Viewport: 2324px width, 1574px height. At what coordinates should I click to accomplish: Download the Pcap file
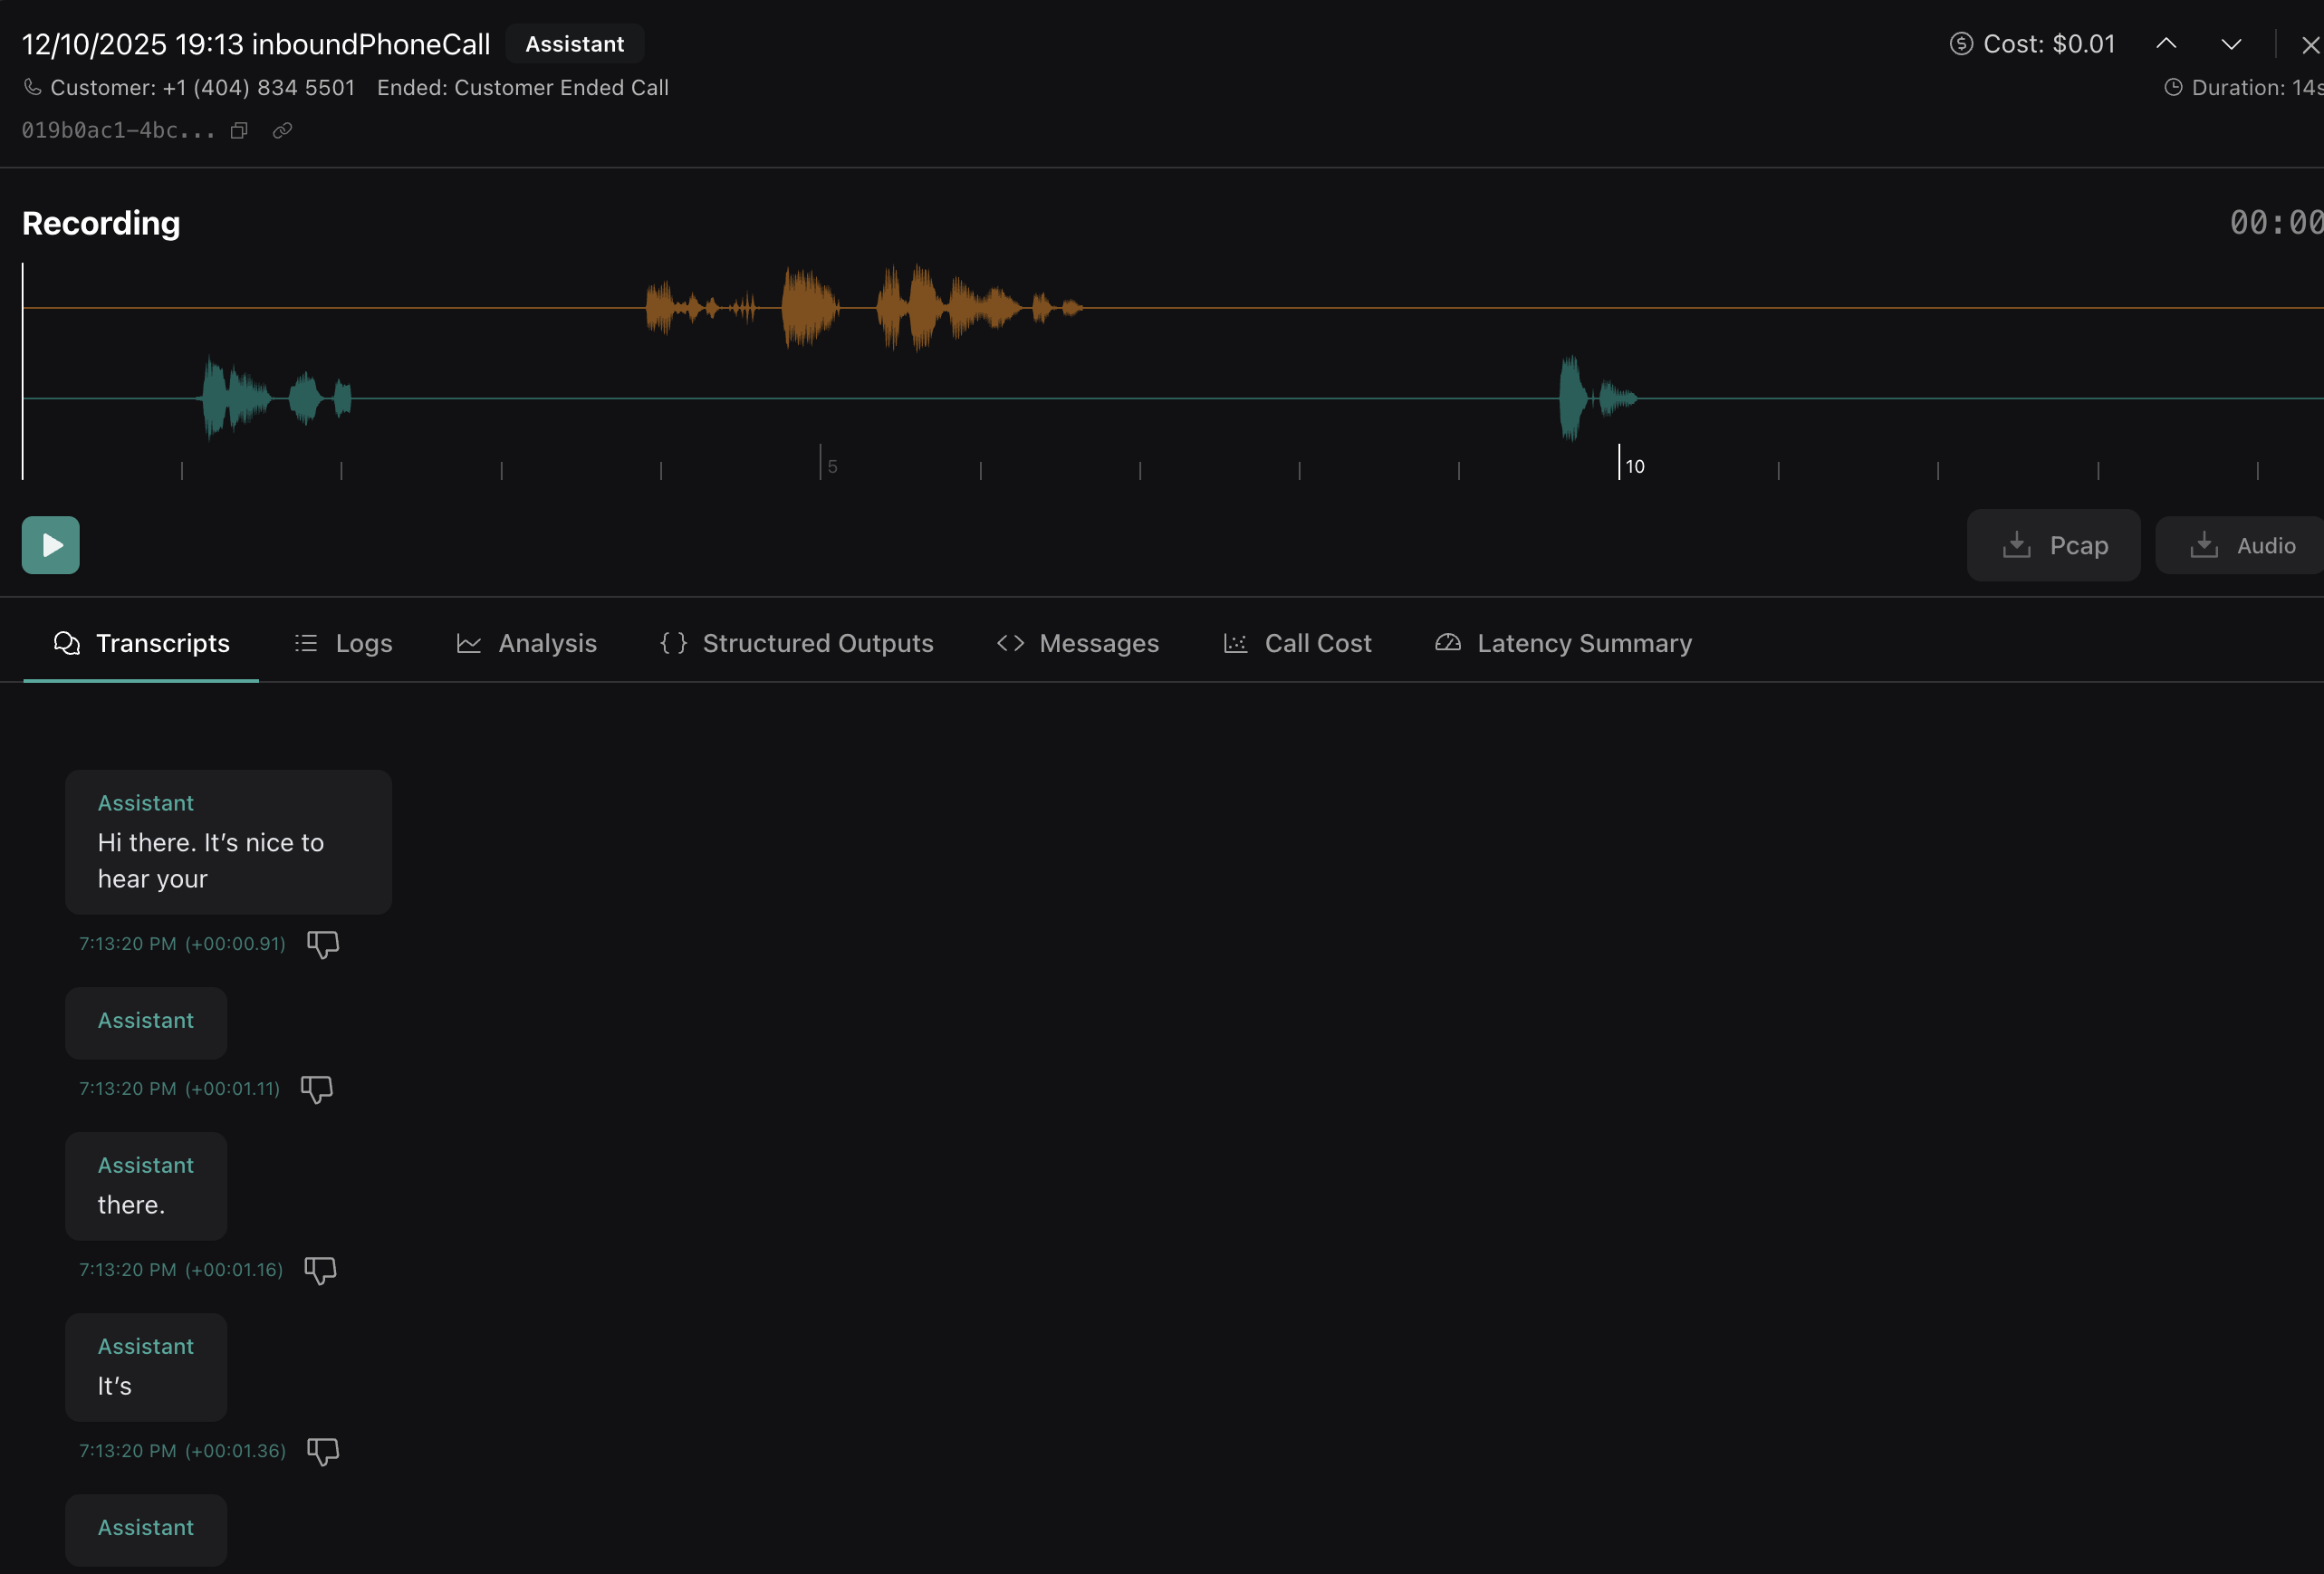[x=2053, y=545]
